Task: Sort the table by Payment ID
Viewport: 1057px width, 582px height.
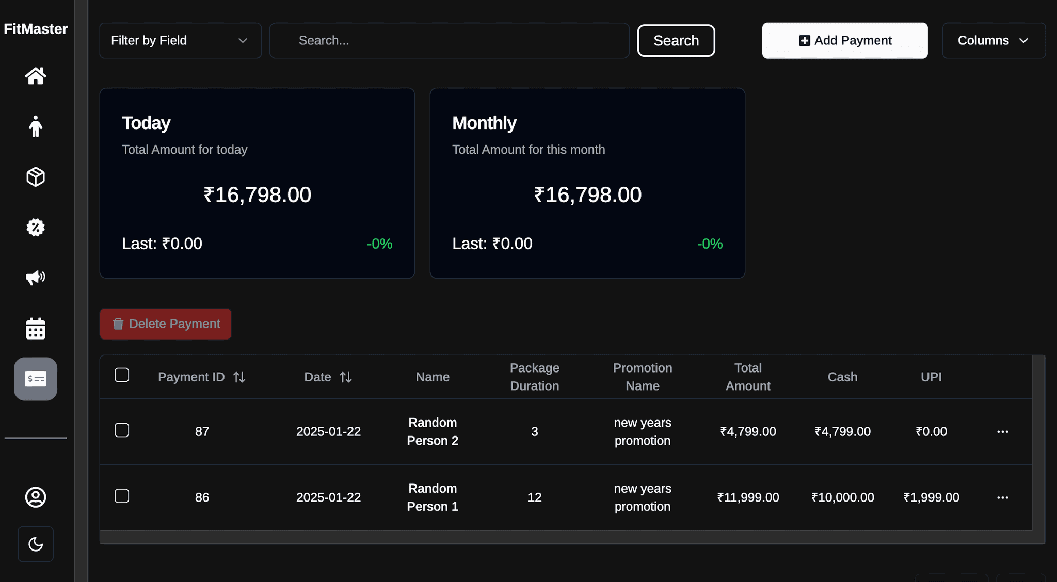Action: (239, 377)
